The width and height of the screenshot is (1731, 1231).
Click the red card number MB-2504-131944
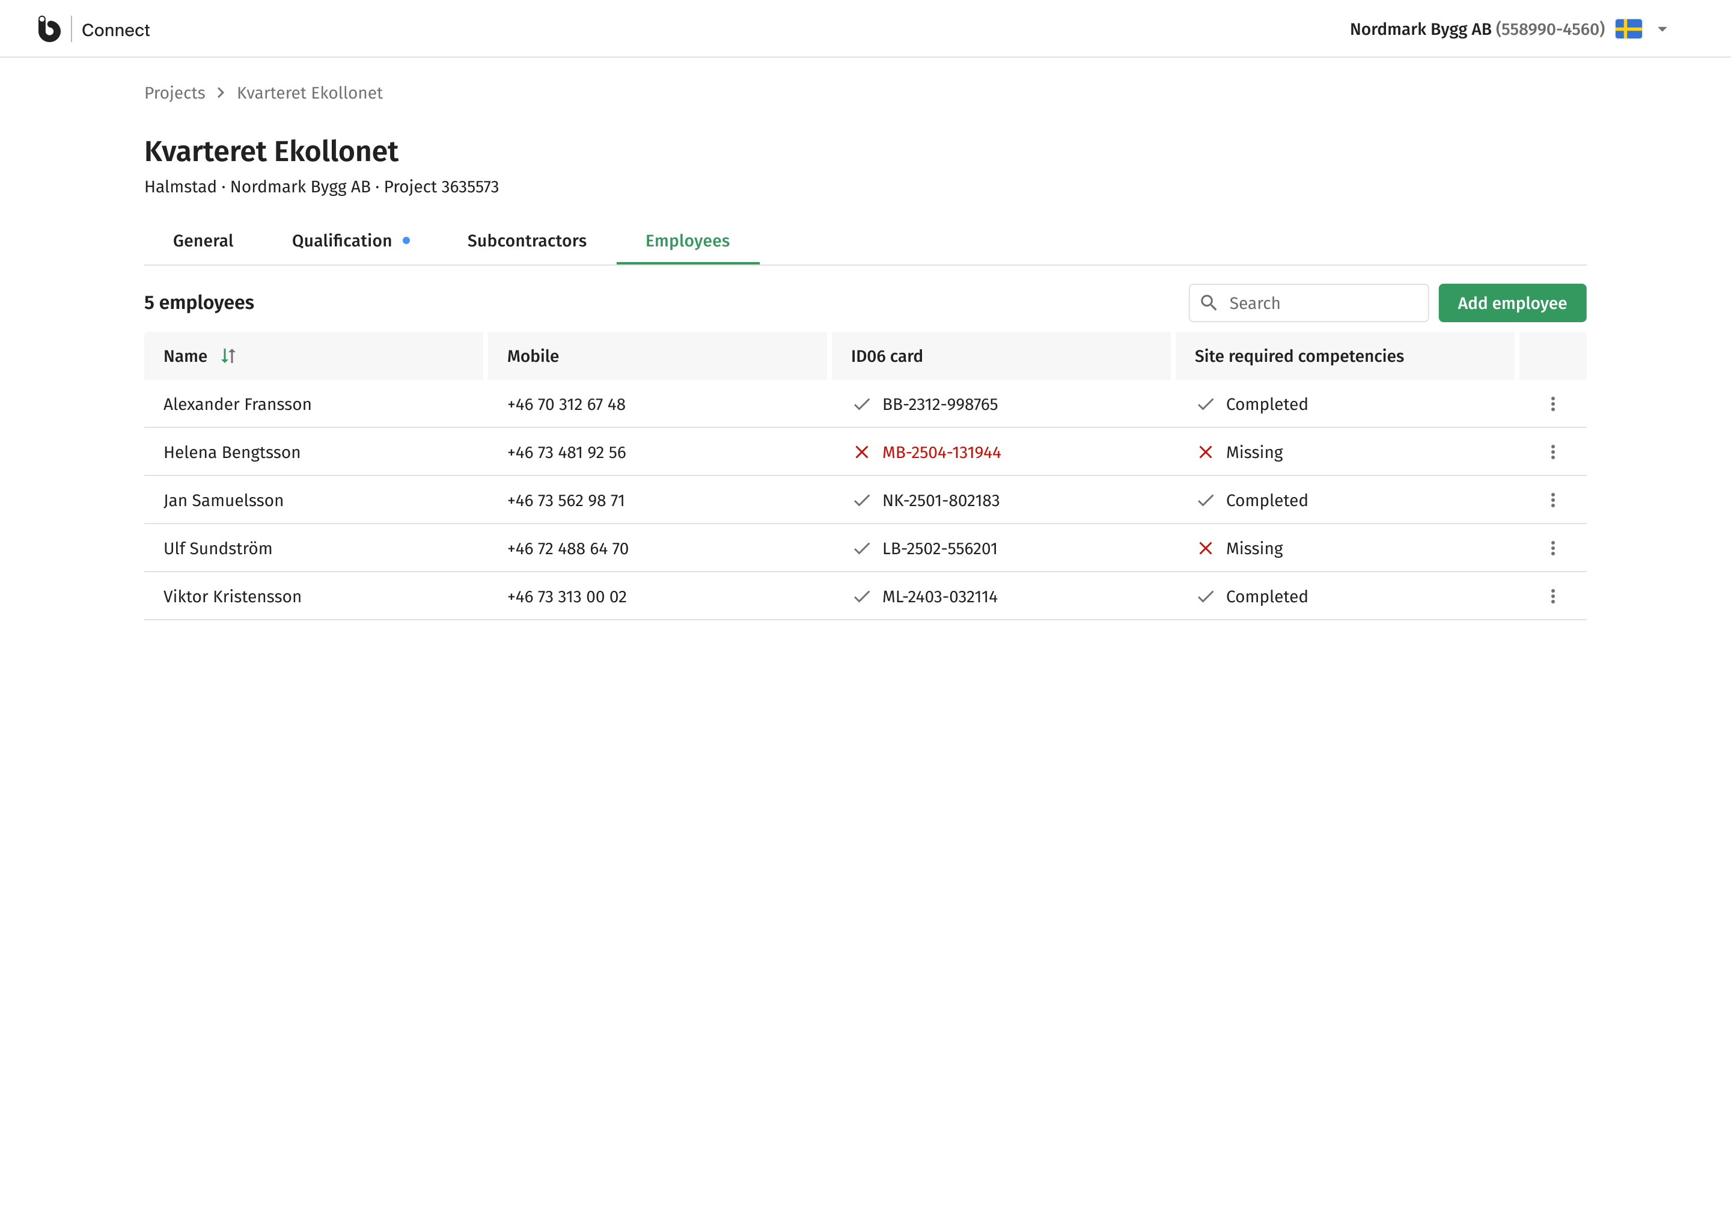tap(941, 453)
